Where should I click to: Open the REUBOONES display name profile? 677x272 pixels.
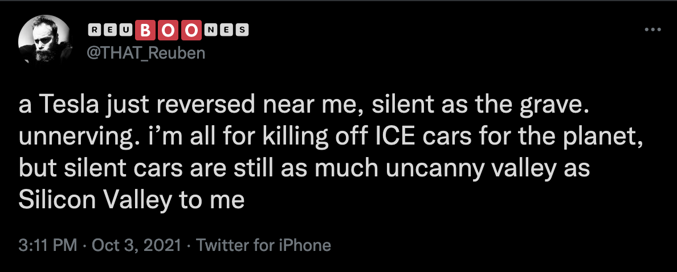coord(169,30)
